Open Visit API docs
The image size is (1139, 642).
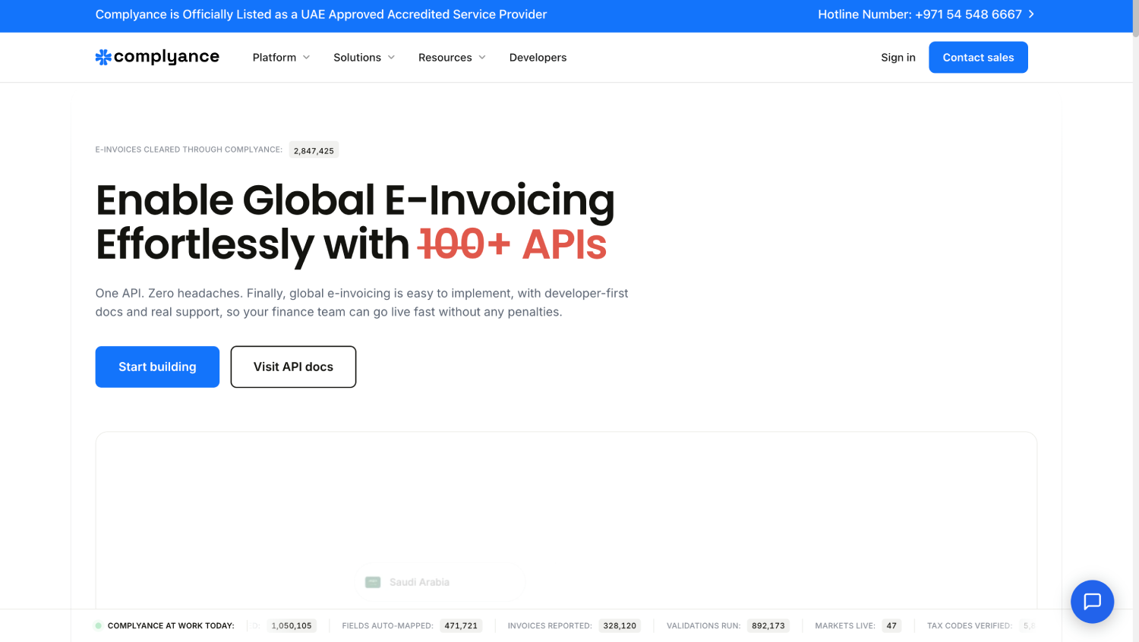click(293, 367)
